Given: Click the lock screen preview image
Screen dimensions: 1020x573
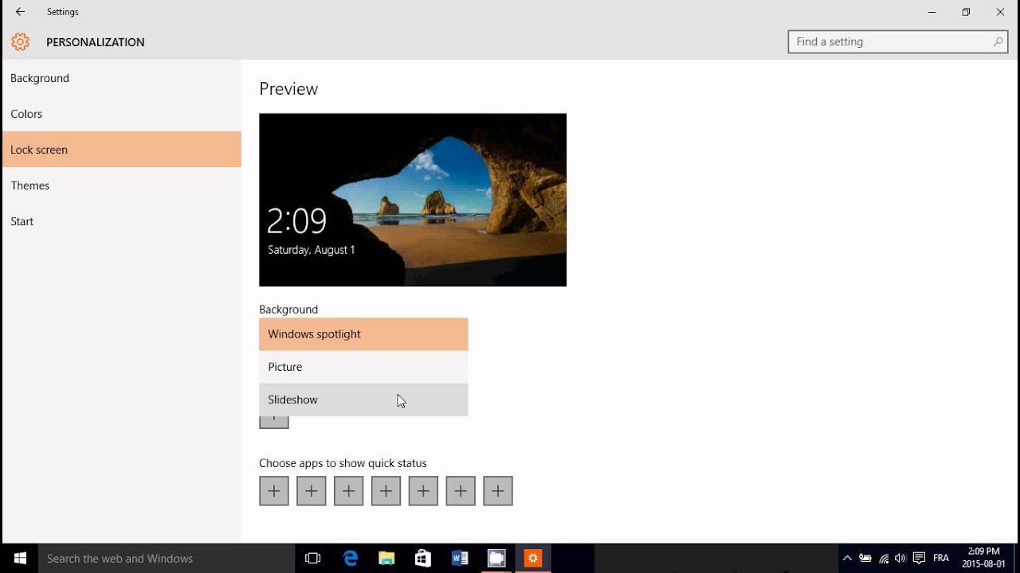Looking at the screenshot, I should click(413, 200).
